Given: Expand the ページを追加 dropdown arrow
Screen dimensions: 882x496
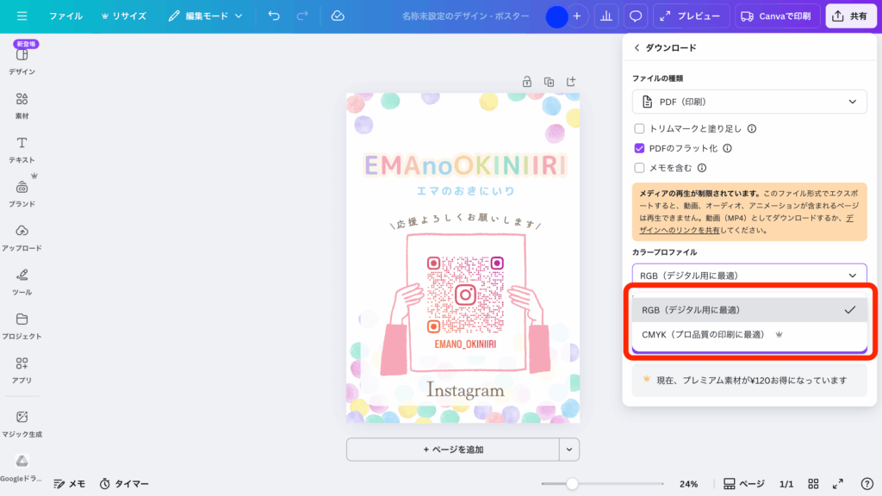Looking at the screenshot, I should coord(568,449).
